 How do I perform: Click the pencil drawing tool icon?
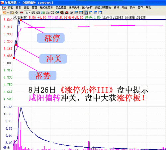click(x=72, y=13)
